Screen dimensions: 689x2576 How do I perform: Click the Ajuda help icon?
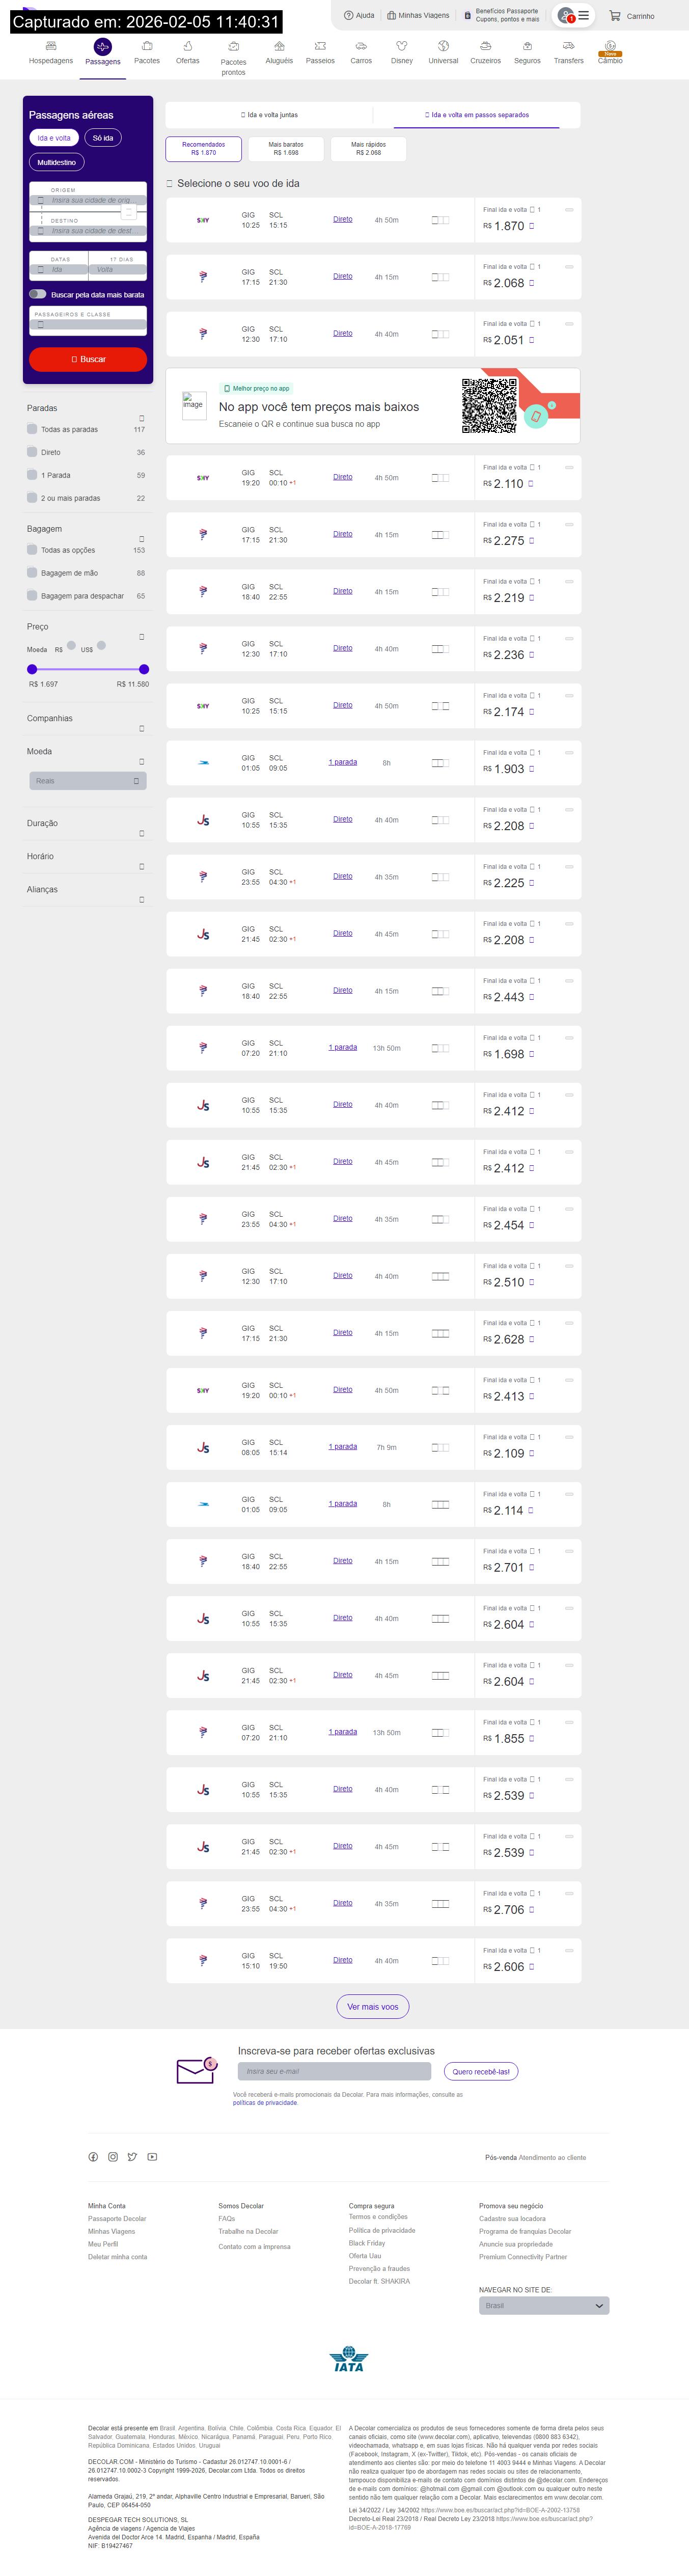pyautogui.click(x=348, y=16)
